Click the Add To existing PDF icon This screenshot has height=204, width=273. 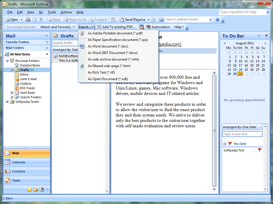point(99,27)
